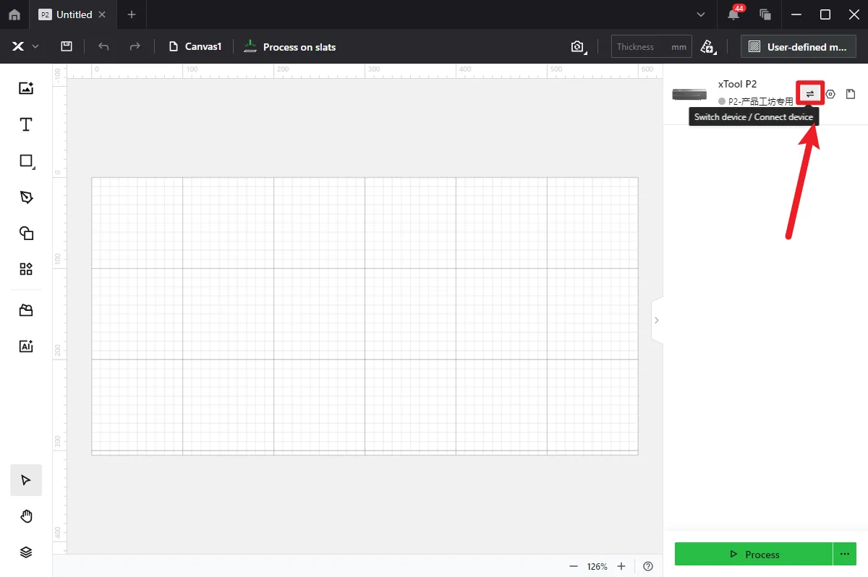
Task: Open the AI image generator
Action: pyautogui.click(x=26, y=346)
